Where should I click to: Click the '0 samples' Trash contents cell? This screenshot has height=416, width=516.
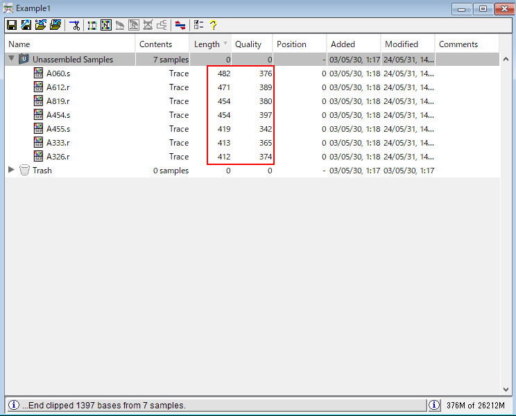(171, 171)
